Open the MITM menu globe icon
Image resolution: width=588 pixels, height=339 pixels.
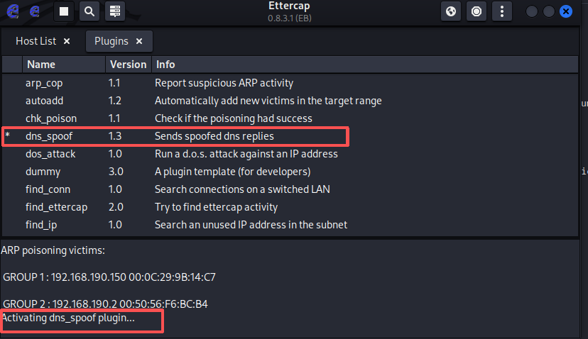click(x=451, y=11)
